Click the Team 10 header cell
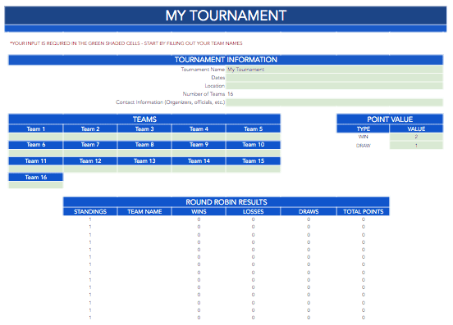This screenshot has width=453, height=325. tap(254, 145)
